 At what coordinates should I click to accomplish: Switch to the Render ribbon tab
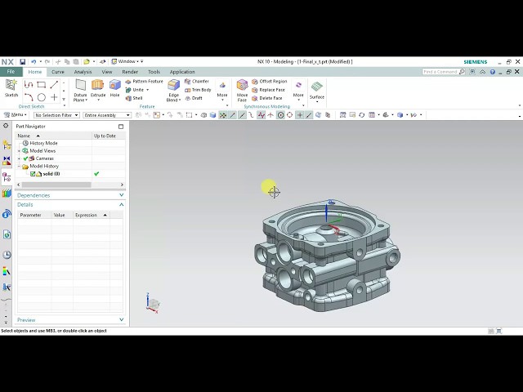pos(130,72)
